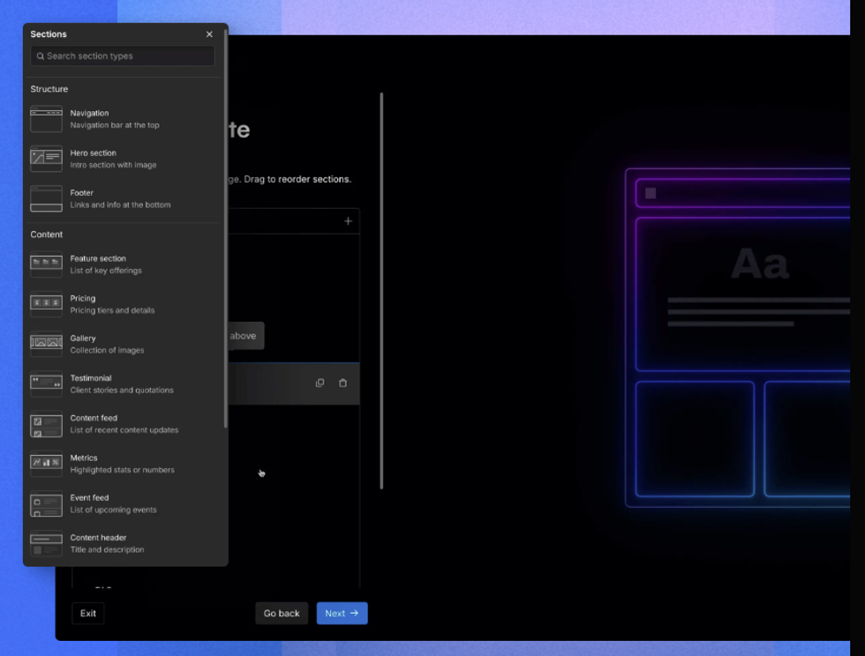Choose the Hero section thumbnail icon
865x656 pixels.
click(46, 159)
